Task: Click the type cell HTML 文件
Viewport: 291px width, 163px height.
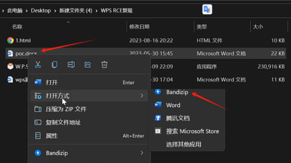Action: click(209, 40)
